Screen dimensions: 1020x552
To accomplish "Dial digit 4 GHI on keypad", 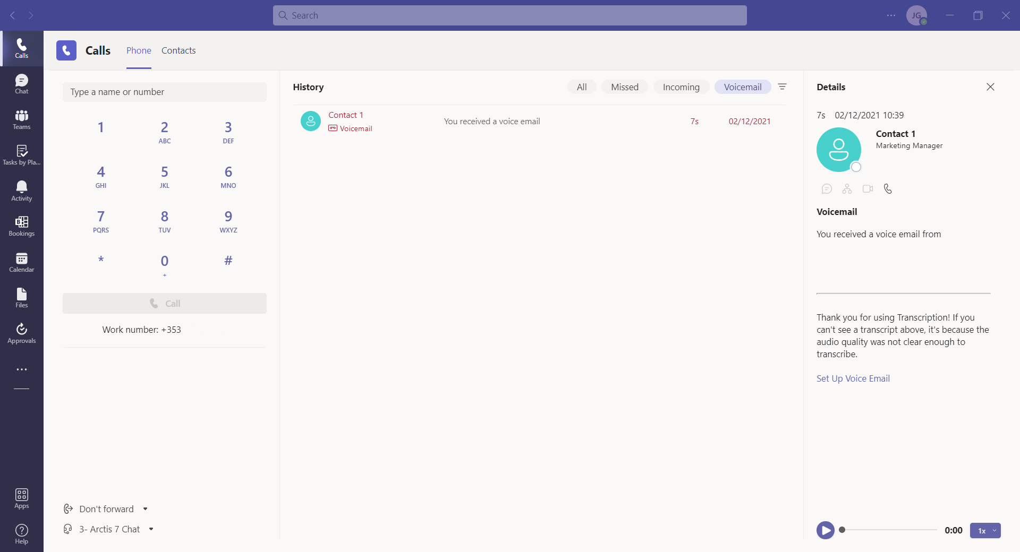I will [101, 176].
